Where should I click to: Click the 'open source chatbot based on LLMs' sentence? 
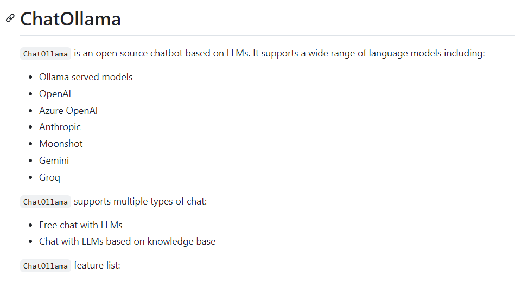(x=172, y=53)
